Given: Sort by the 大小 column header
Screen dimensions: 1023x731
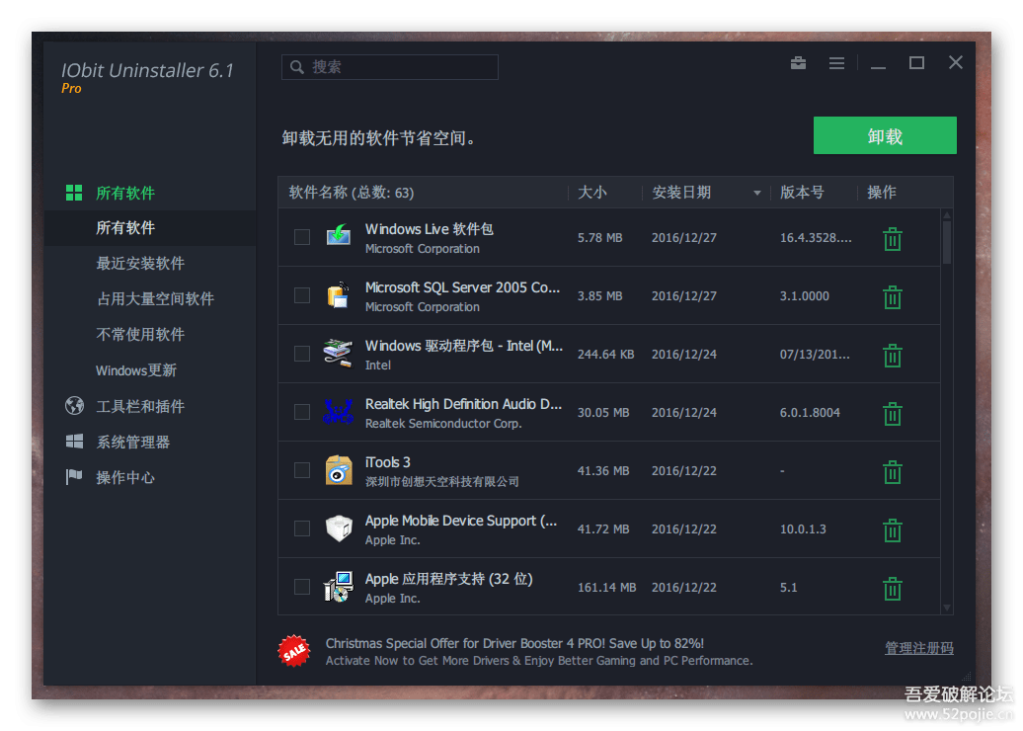Looking at the screenshot, I should click(591, 193).
